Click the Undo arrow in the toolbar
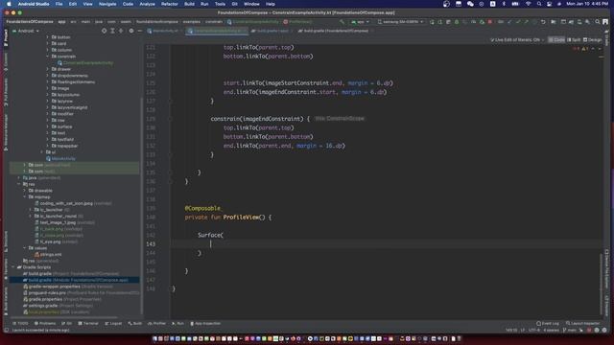The height and width of the screenshot is (345, 614). click(x=543, y=22)
